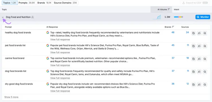Click the document icon in canine food brand row

click(193, 59)
